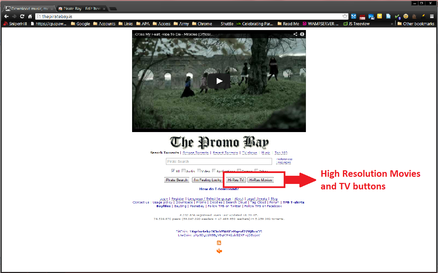Open the orange RSS feed icon
This screenshot has width=438, height=273.
pyautogui.click(x=219, y=243)
